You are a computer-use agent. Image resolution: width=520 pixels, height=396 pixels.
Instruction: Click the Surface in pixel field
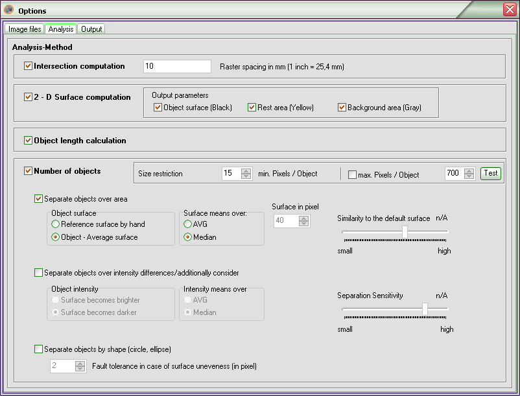pos(286,221)
